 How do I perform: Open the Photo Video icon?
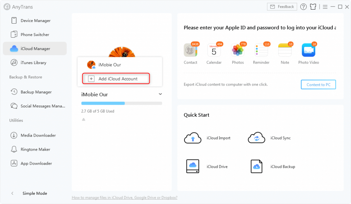308,50
